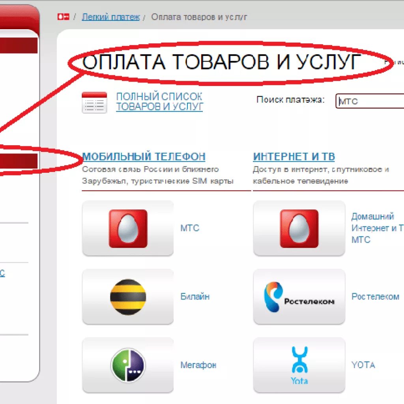404x404 pixels.
Task: Select the MTS mobile logo tile
Action: [128, 228]
